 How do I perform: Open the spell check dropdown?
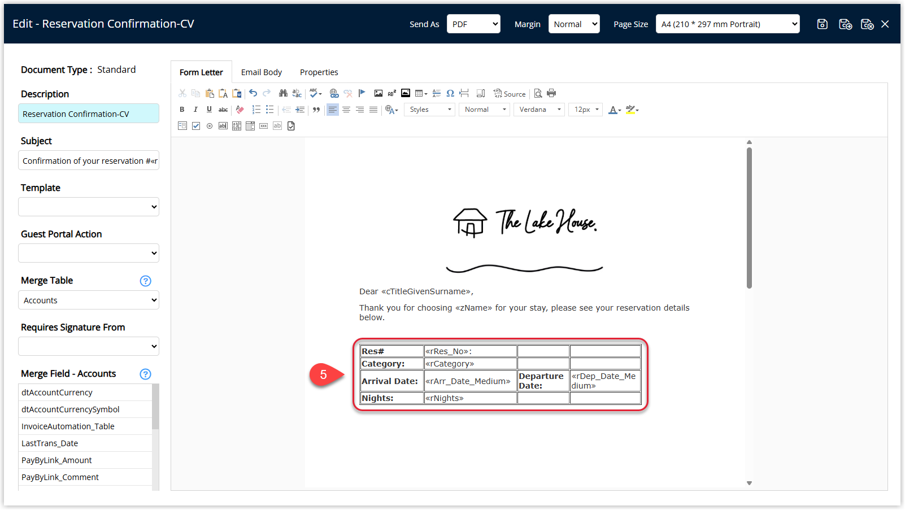point(316,93)
